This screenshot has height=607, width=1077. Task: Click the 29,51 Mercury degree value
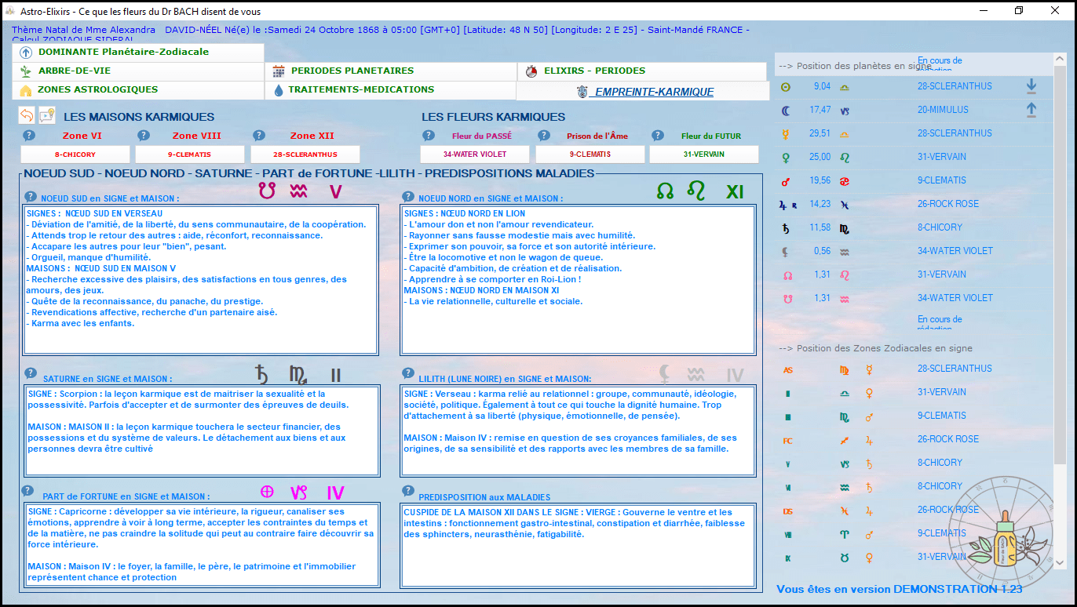(820, 133)
